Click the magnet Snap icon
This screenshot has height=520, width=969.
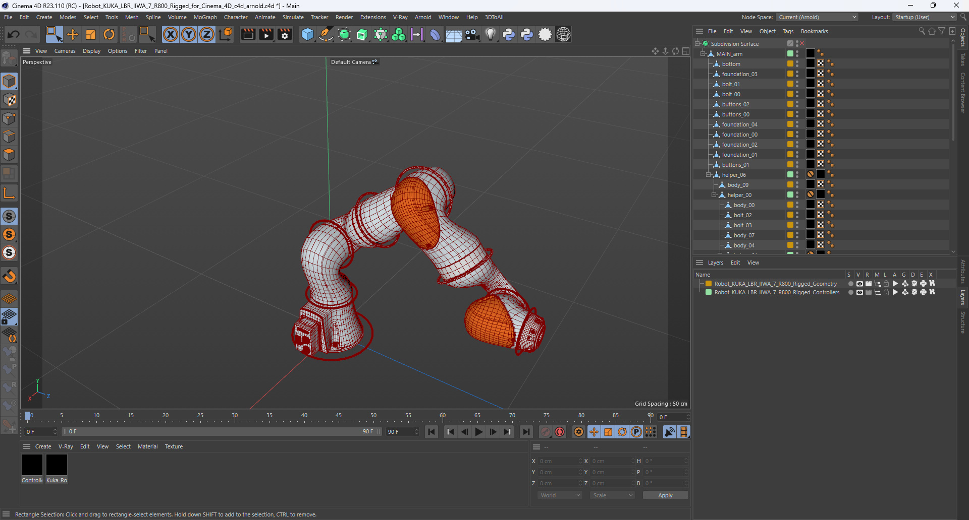tap(9, 276)
